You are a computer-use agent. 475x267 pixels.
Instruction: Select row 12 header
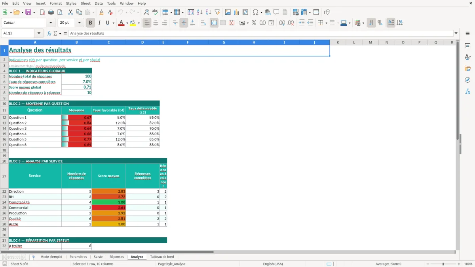[x=4, y=117]
